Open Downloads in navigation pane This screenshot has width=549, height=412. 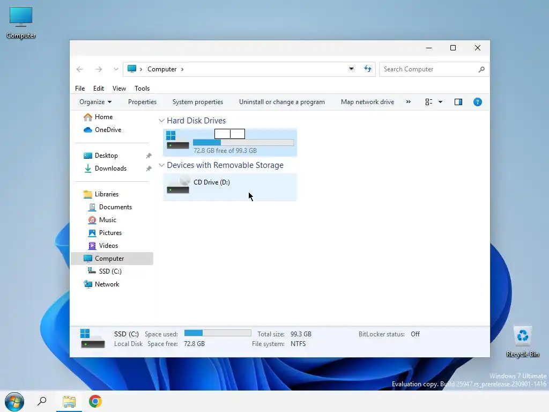tap(110, 168)
